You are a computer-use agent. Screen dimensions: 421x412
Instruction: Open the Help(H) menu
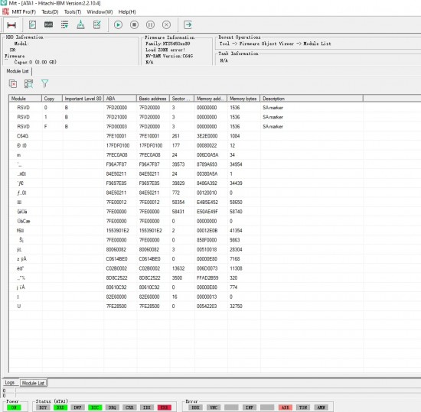[x=127, y=11]
